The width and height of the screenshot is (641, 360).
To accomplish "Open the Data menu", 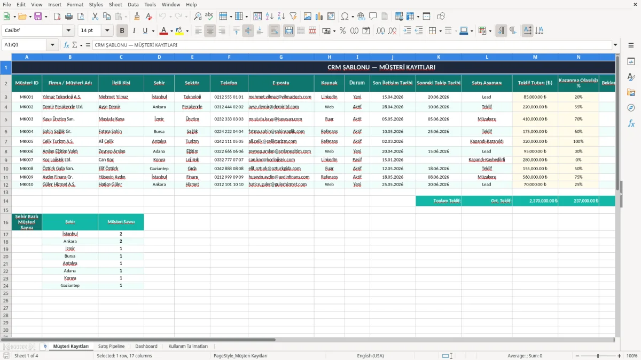I will (x=133, y=4).
